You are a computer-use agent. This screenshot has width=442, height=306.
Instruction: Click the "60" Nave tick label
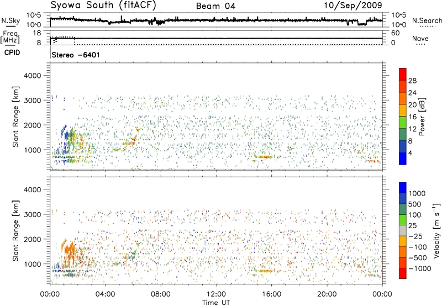point(395,33)
